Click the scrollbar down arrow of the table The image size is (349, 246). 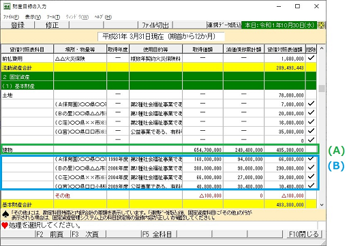coord(322,205)
